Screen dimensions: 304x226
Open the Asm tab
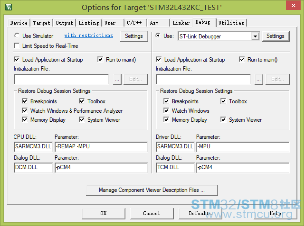(x=158, y=23)
